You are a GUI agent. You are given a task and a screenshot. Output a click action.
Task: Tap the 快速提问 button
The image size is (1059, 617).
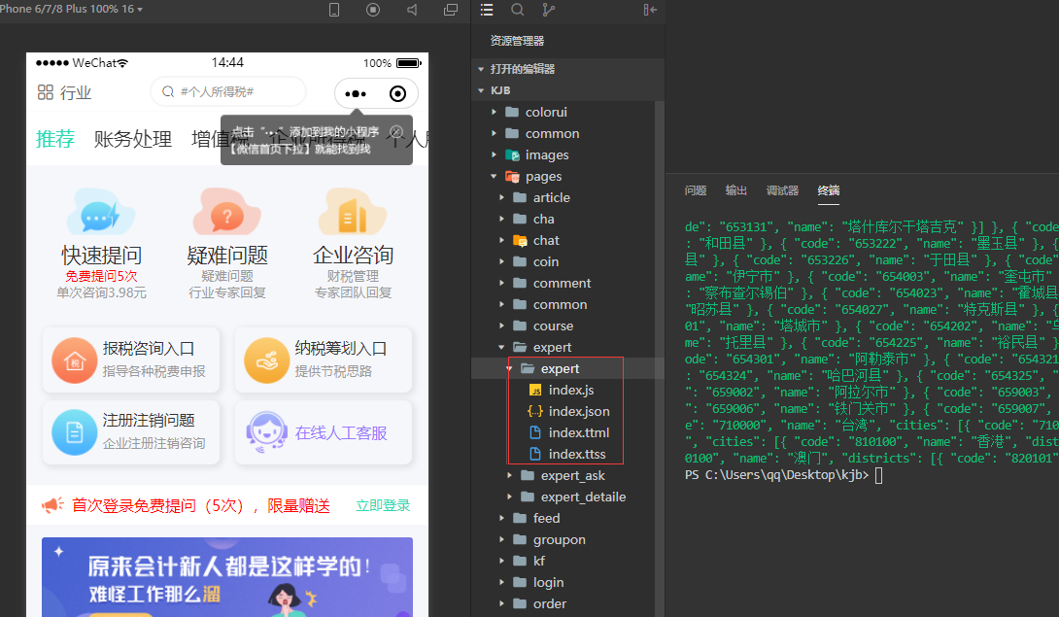click(x=100, y=239)
